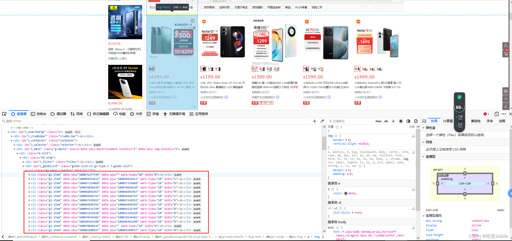Expand the J_selector div node

(x=14, y=145)
